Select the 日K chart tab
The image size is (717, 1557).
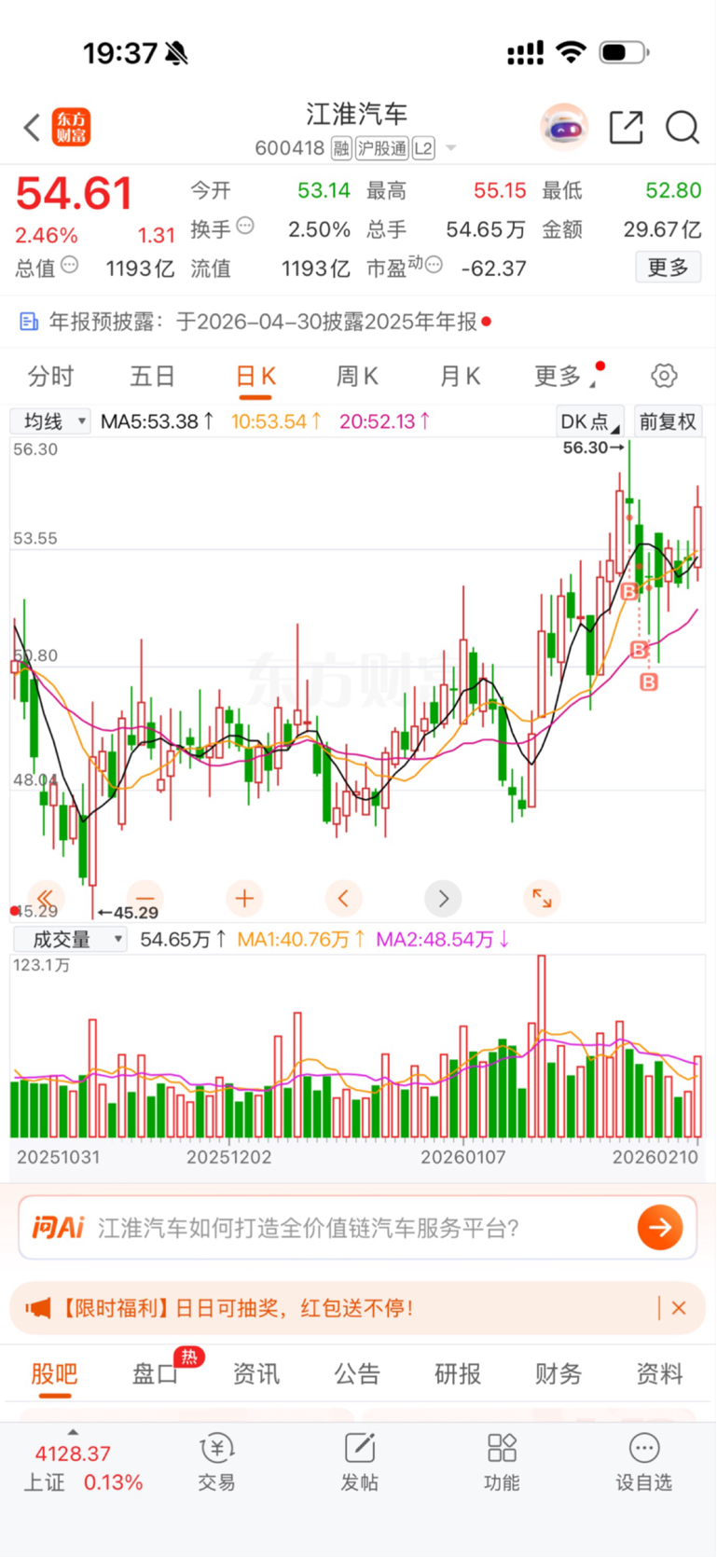[x=255, y=377]
